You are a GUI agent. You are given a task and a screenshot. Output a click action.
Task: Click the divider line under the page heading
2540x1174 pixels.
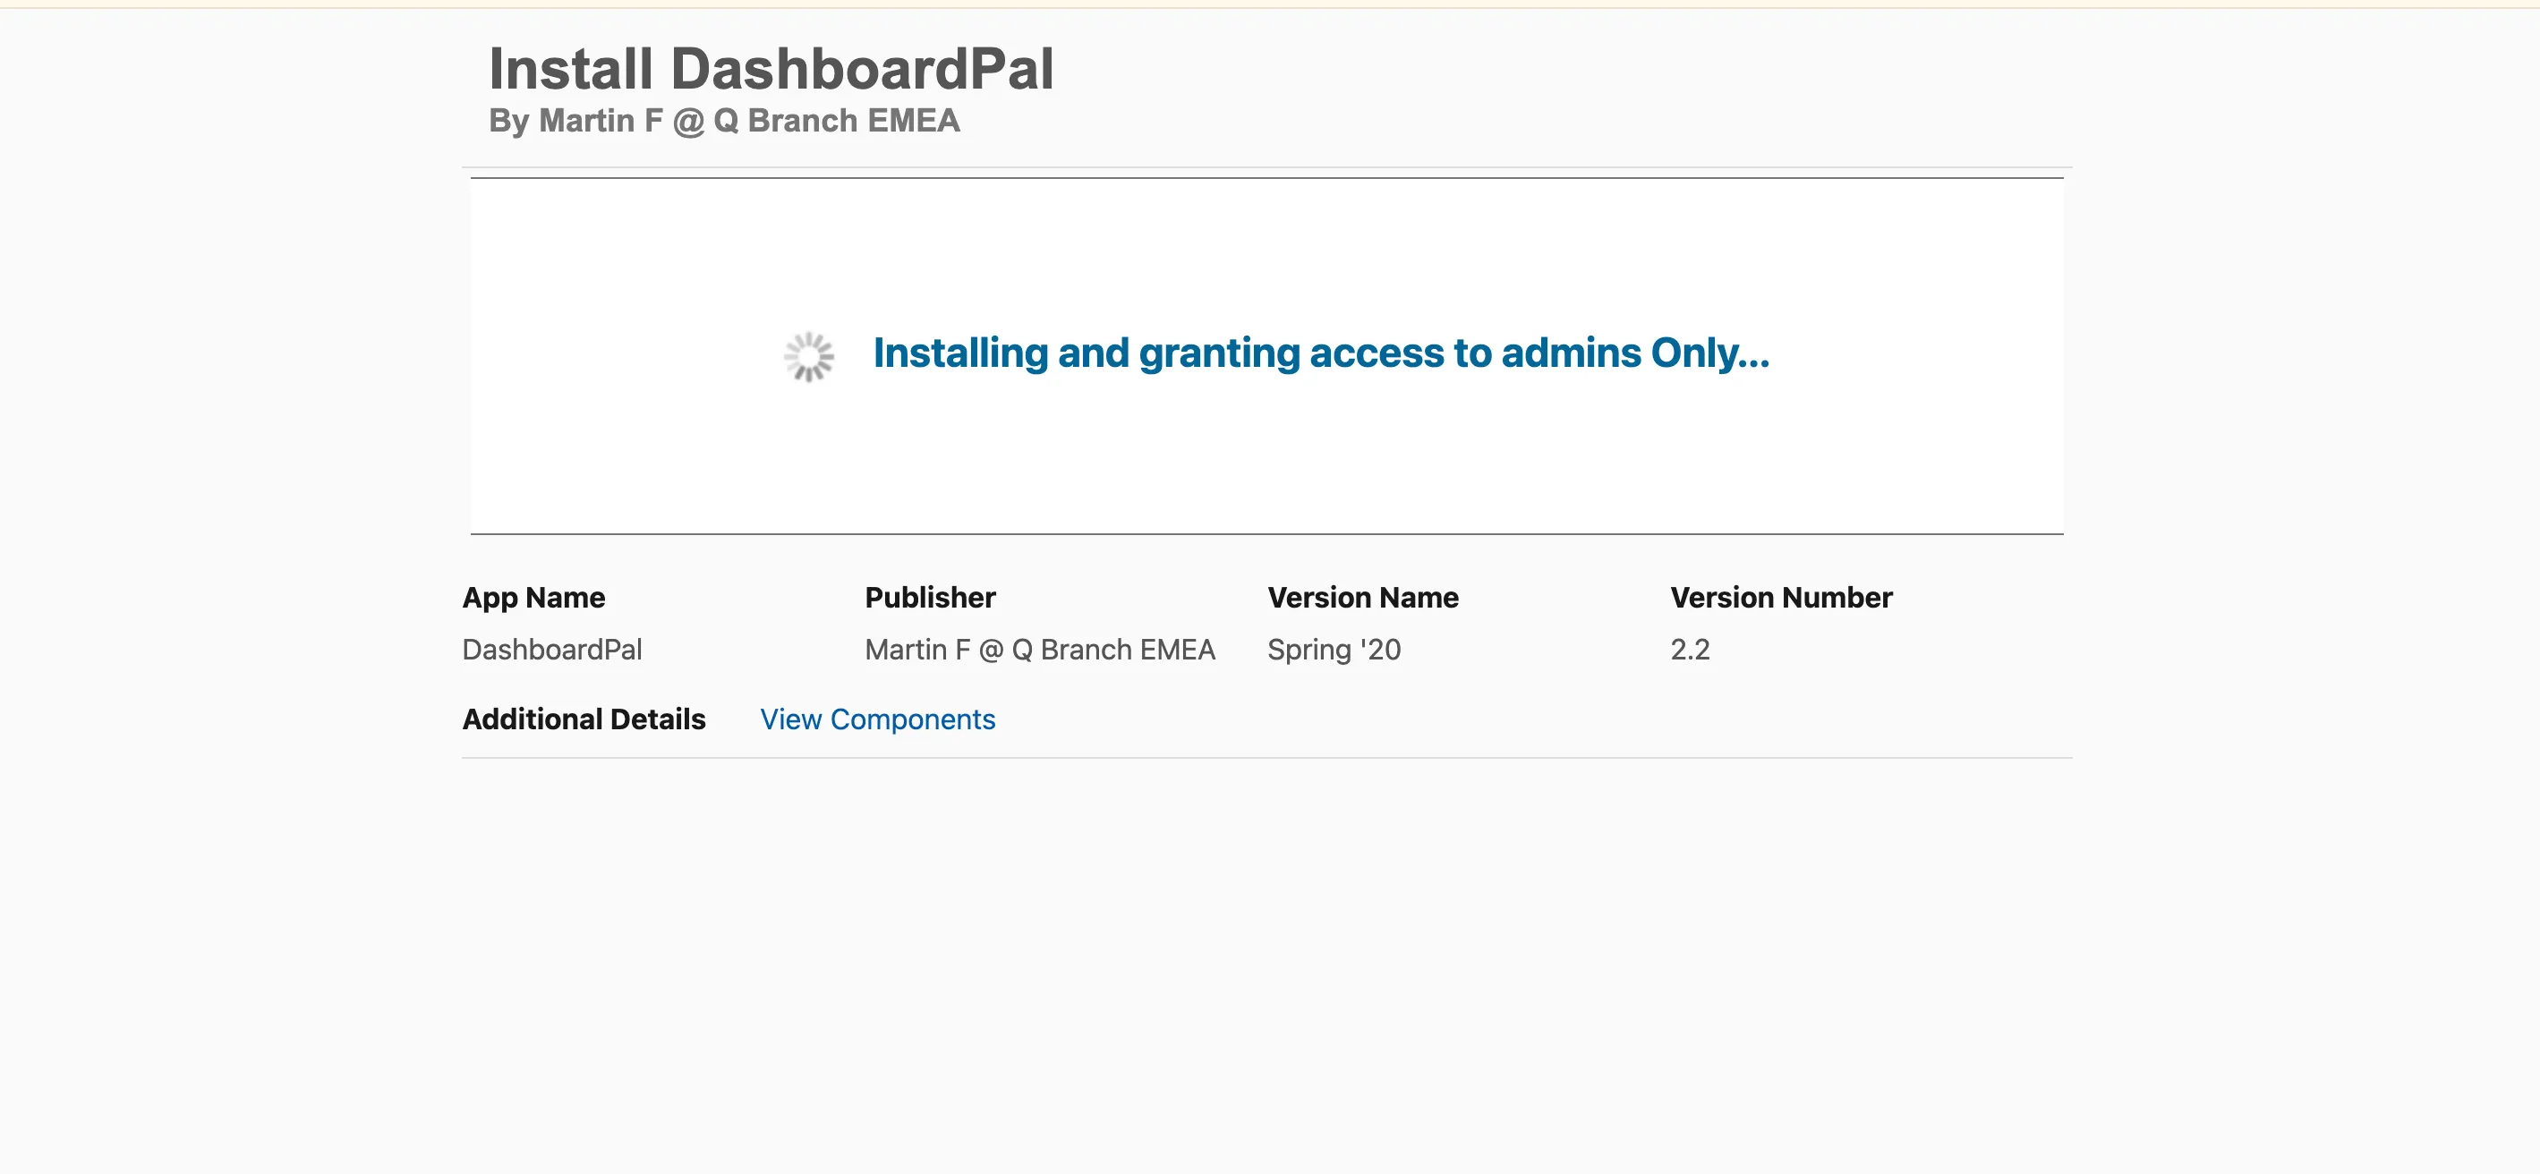click(x=1266, y=167)
